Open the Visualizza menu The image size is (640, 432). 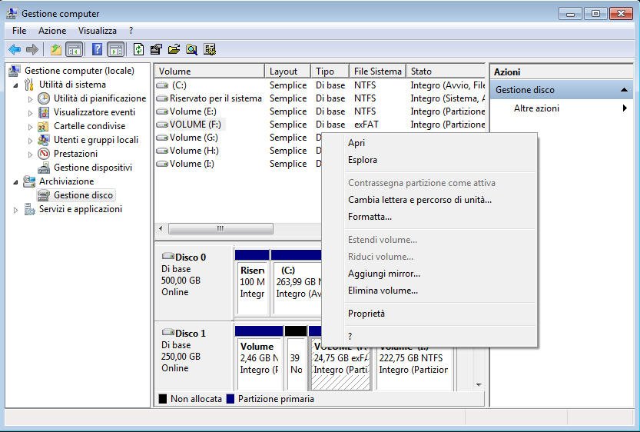click(x=97, y=31)
